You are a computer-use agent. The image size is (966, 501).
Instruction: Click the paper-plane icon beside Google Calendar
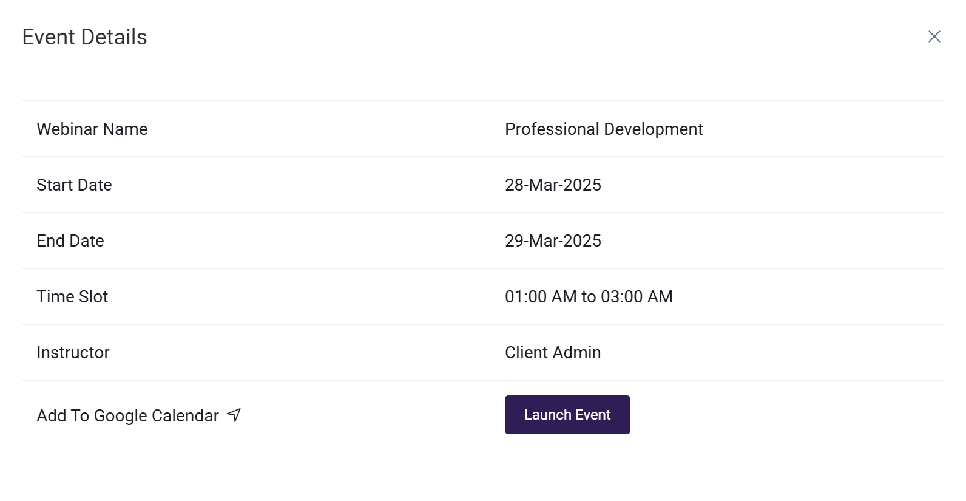tap(234, 415)
